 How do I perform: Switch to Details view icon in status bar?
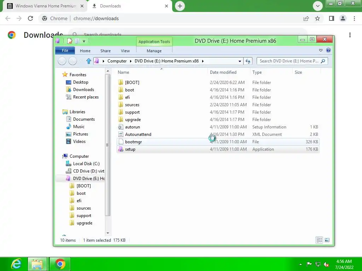pyautogui.click(x=319, y=240)
